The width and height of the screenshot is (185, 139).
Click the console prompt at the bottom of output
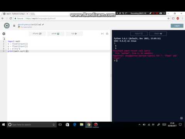[116, 61]
